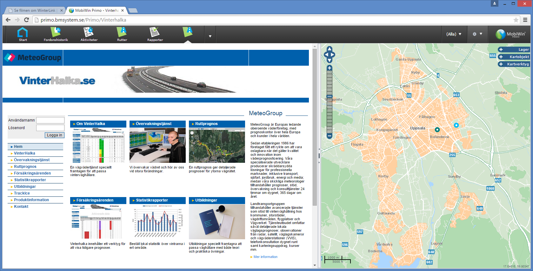Close the MobiWin Primo browser tab
This screenshot has width=533, height=271.
click(123, 10)
